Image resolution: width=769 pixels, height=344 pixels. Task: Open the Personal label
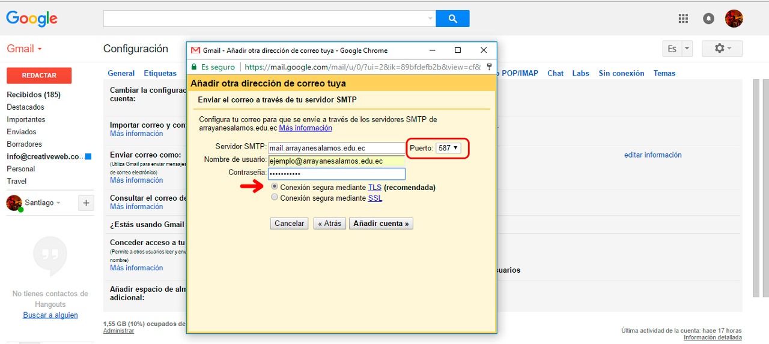21,169
